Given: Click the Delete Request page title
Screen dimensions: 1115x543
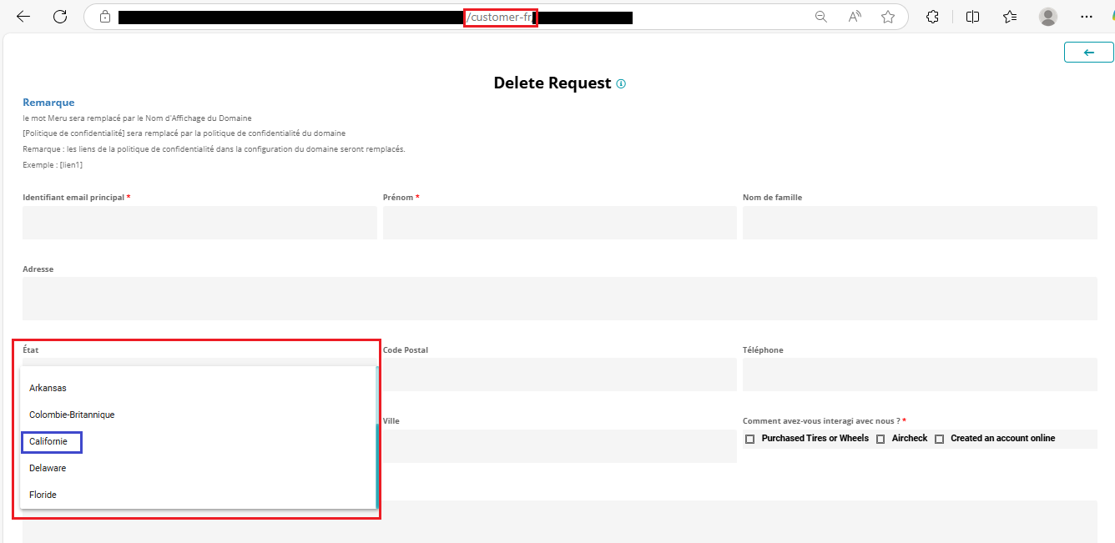Looking at the screenshot, I should [552, 83].
